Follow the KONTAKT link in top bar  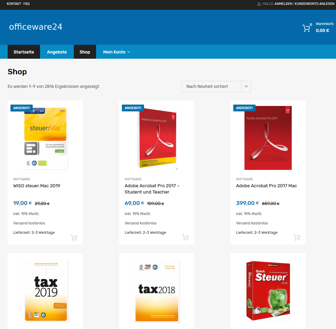point(14,3)
